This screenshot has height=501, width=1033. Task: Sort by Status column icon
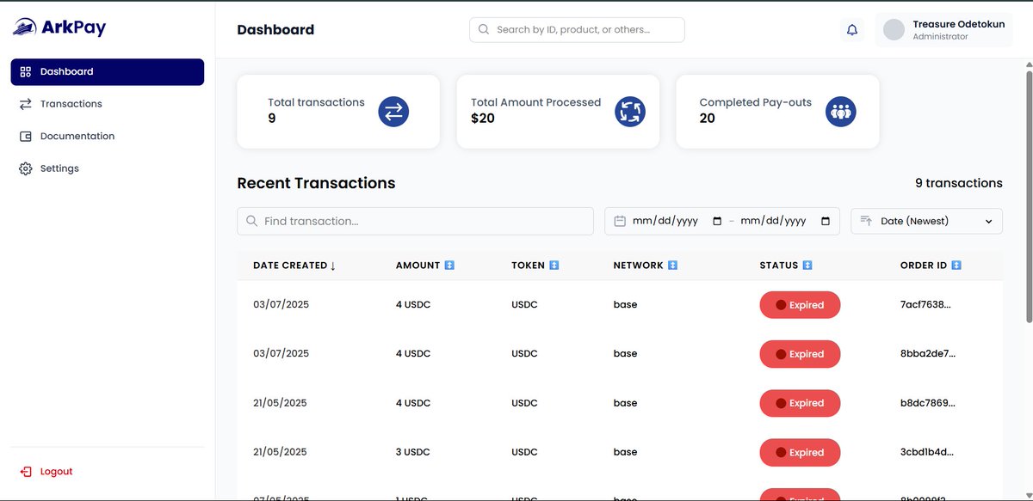tap(807, 266)
